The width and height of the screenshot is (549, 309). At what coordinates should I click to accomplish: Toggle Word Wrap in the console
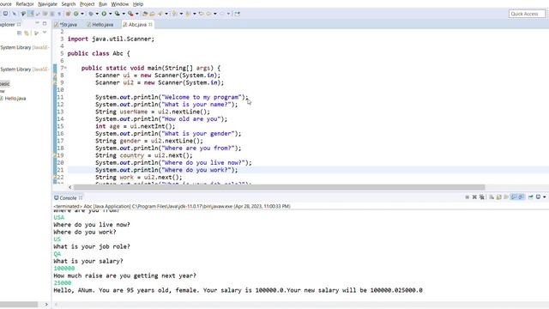point(505,197)
